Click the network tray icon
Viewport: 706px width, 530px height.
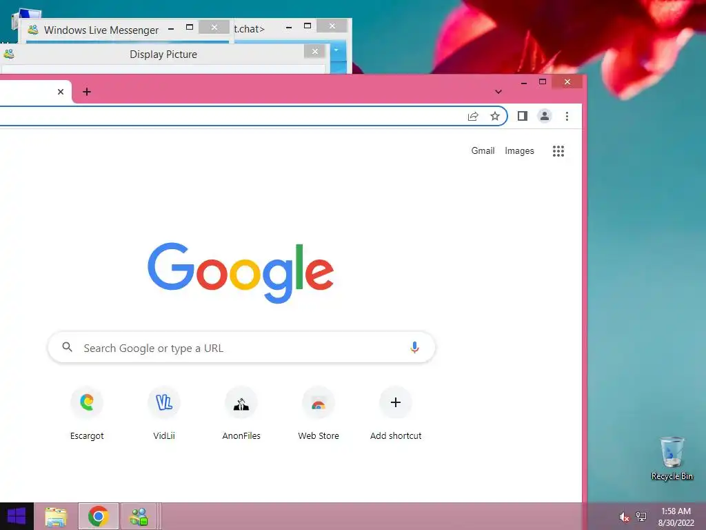point(641,517)
